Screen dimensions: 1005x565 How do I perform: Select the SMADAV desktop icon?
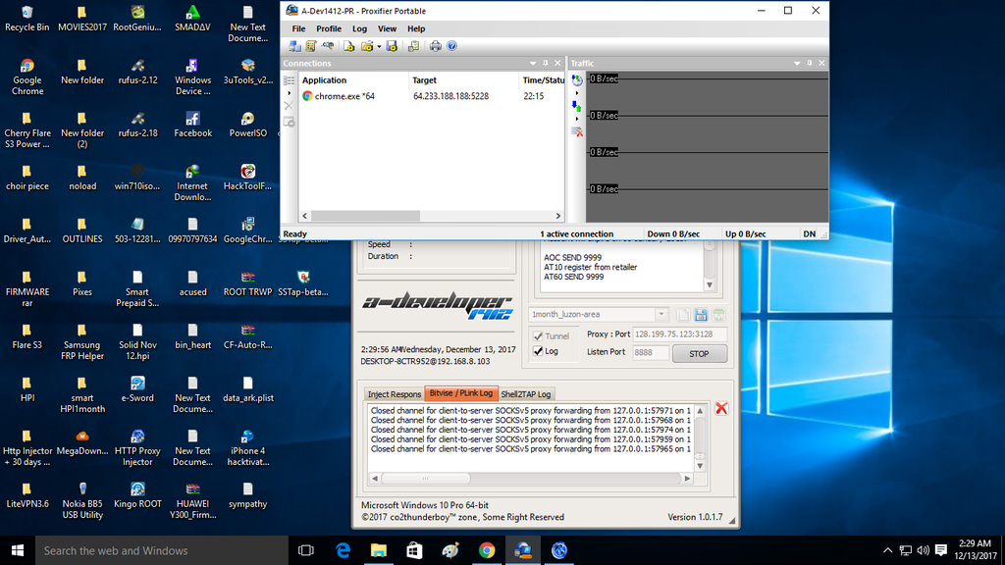point(192,19)
